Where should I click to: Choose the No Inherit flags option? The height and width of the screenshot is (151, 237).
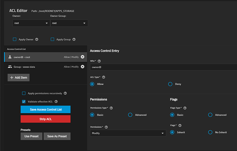(210, 132)
